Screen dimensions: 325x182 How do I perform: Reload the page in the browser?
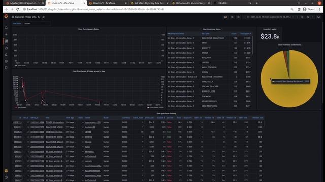click(18, 9)
